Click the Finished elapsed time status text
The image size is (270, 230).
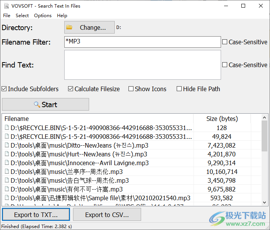coord(36,227)
